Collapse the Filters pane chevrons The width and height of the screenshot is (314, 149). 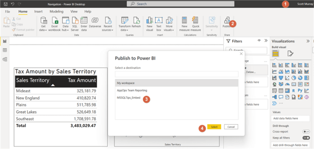coord(266,40)
